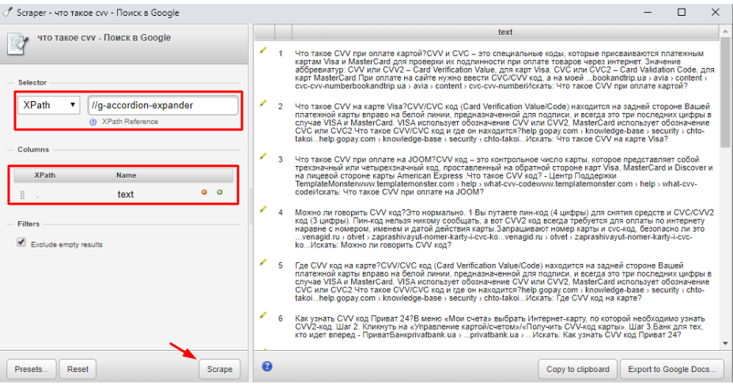The height and width of the screenshot is (384, 733).
Task: Click the blue help question icon
Action: (267, 367)
